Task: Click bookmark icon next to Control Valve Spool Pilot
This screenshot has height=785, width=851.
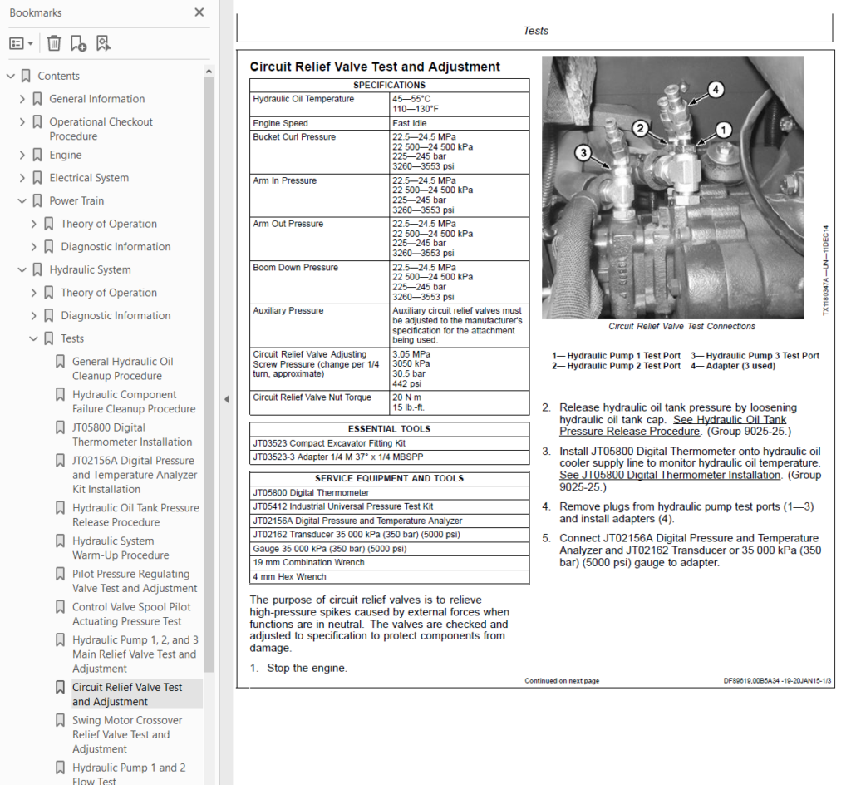Action: 60,607
